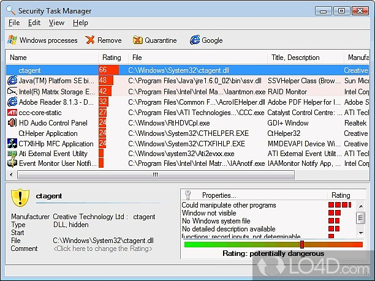Click the Manufacturer column header
The image size is (375, 281).
[x=357, y=58]
